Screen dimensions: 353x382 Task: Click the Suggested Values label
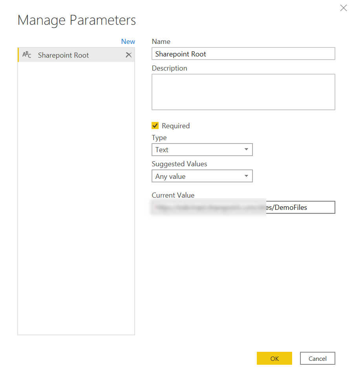179,164
